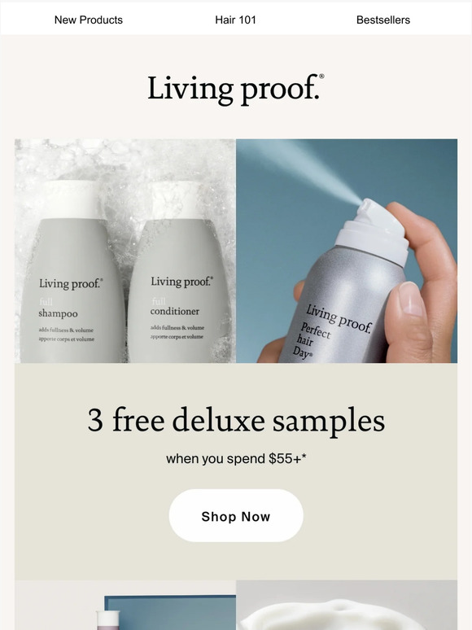Open the New Products link
The height and width of the screenshot is (630, 472).
pyautogui.click(x=89, y=20)
